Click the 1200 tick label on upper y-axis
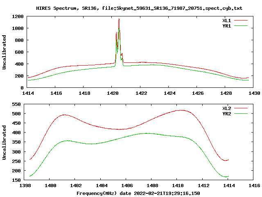The height and width of the screenshot is (197, 262). point(18,16)
